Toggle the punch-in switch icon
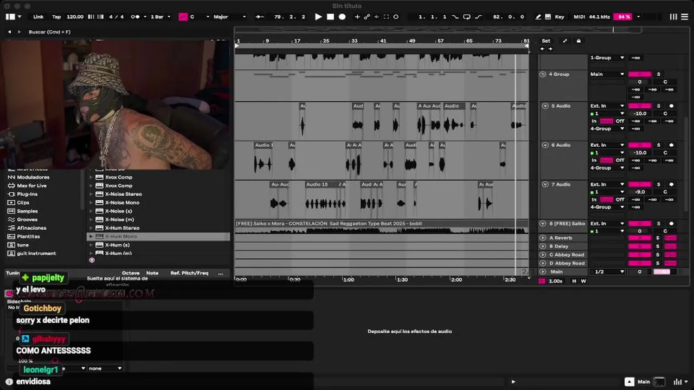Viewport: 694px width, 390px height. (454, 17)
